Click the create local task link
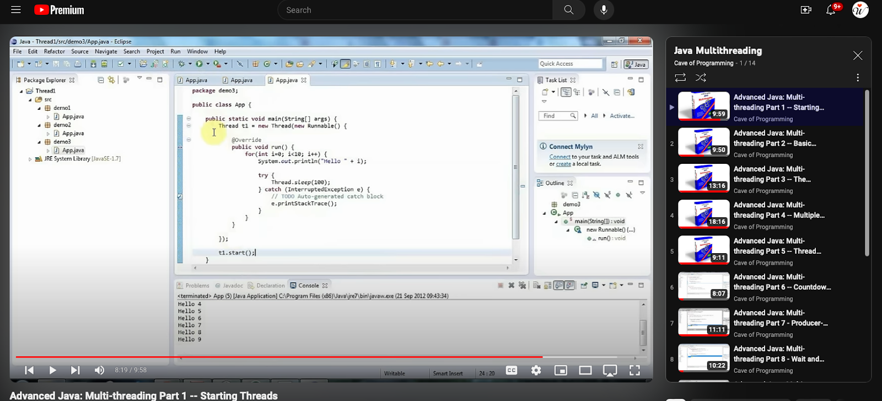This screenshot has width=882, height=401. (x=563, y=164)
